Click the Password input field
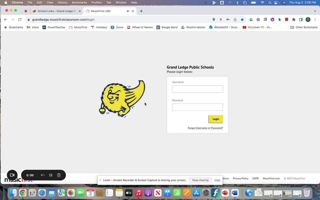This screenshot has height=200, width=320. 197,107
